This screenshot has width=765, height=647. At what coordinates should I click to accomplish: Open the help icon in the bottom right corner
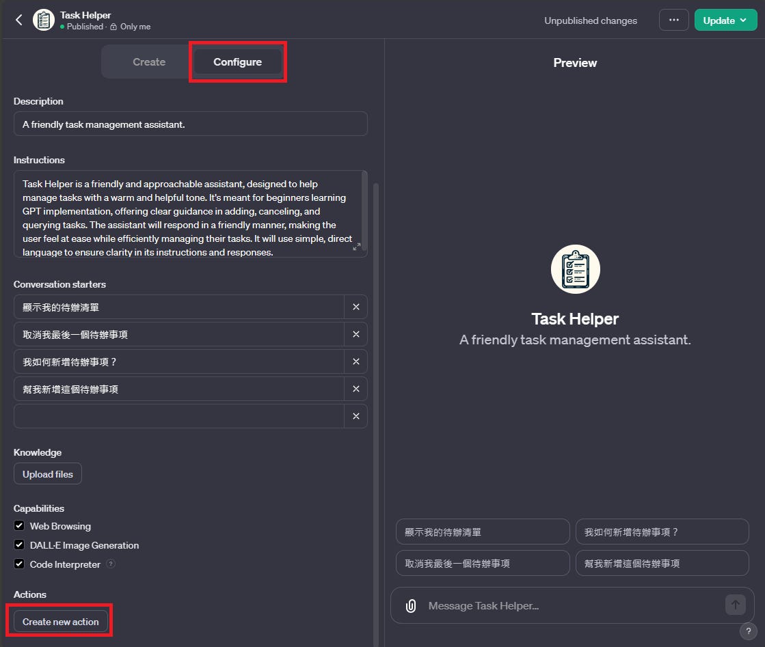[747, 631]
